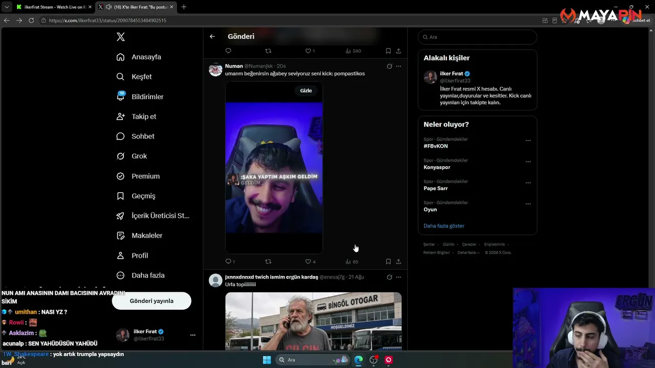Like the top post with 1 like

[x=310, y=51]
